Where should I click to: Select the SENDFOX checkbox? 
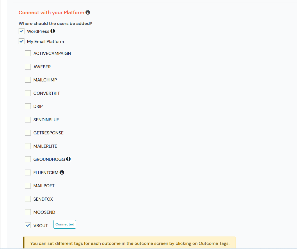[x=28, y=199]
